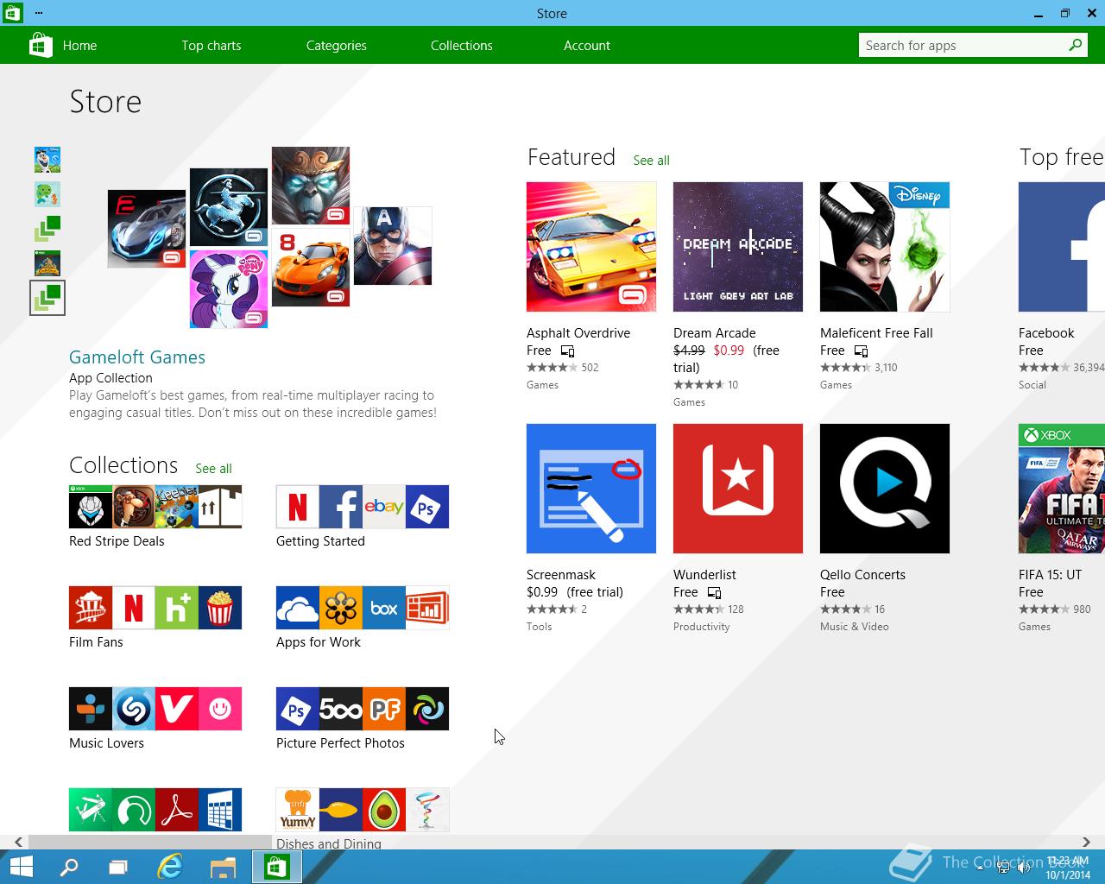Open the OneDrive icon in Apps for Work
Screen dimensions: 1105x884
298,608
